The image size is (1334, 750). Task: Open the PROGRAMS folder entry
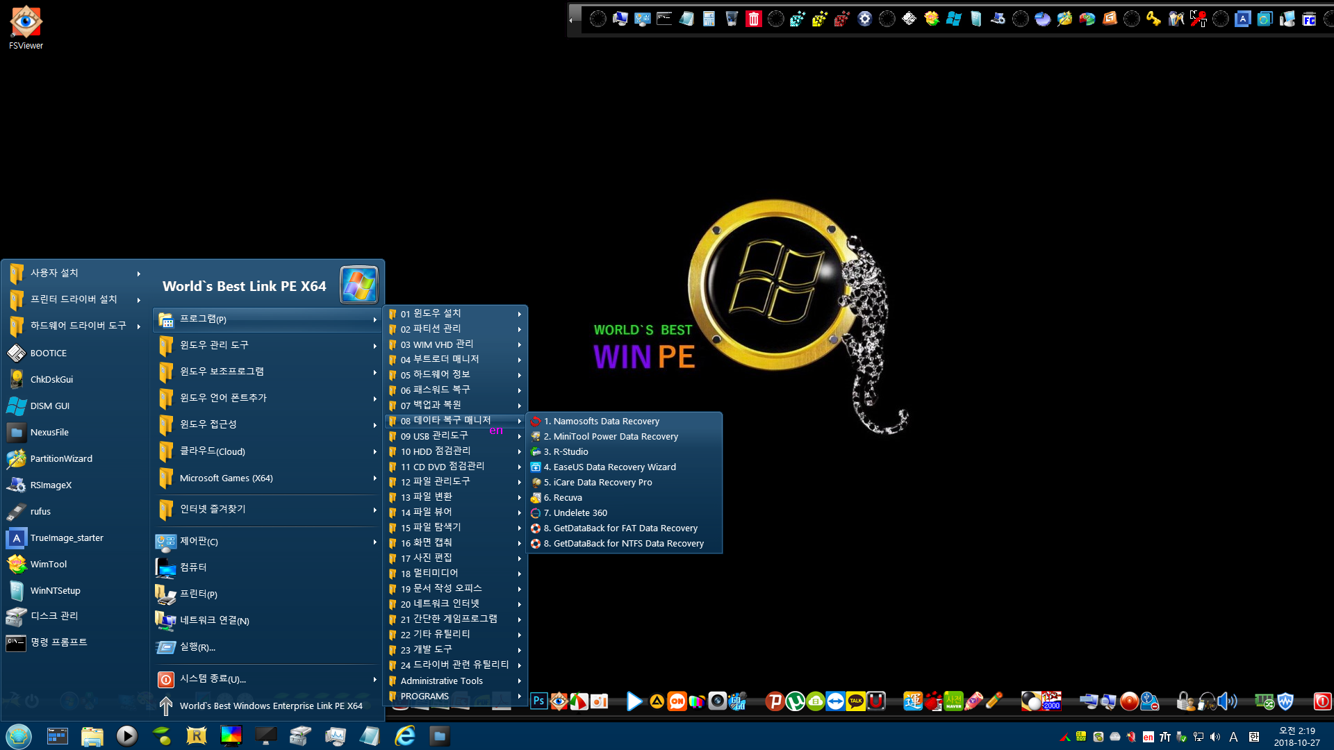click(456, 696)
